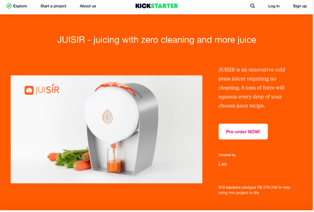Click the JUISIR wordmark in the image
The width and height of the screenshot is (314, 212).
click(x=48, y=89)
